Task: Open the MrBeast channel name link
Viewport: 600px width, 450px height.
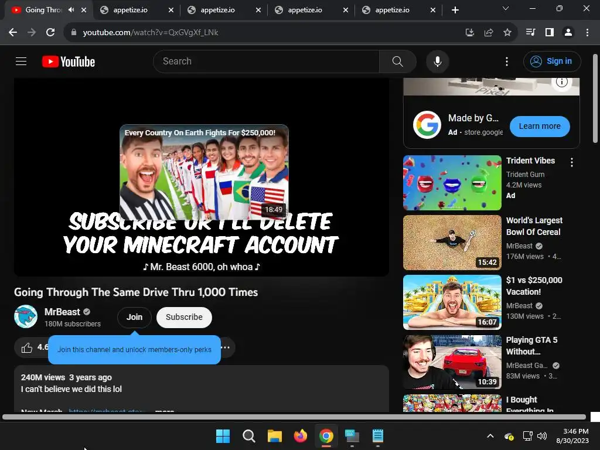Action: [62, 312]
